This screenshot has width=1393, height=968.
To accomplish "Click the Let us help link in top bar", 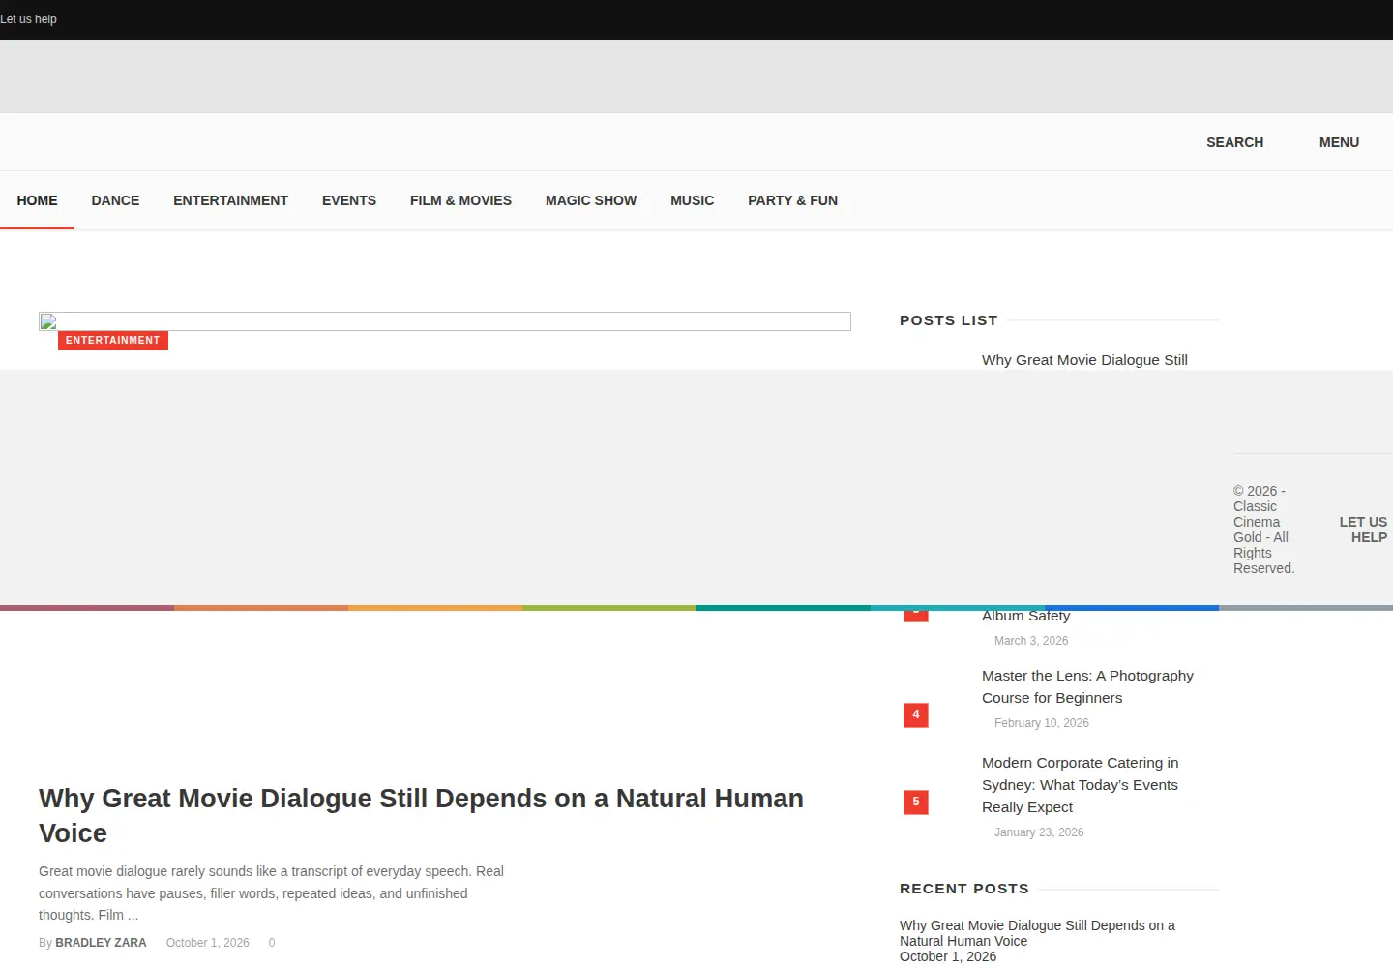I will pyautogui.click(x=28, y=19).
